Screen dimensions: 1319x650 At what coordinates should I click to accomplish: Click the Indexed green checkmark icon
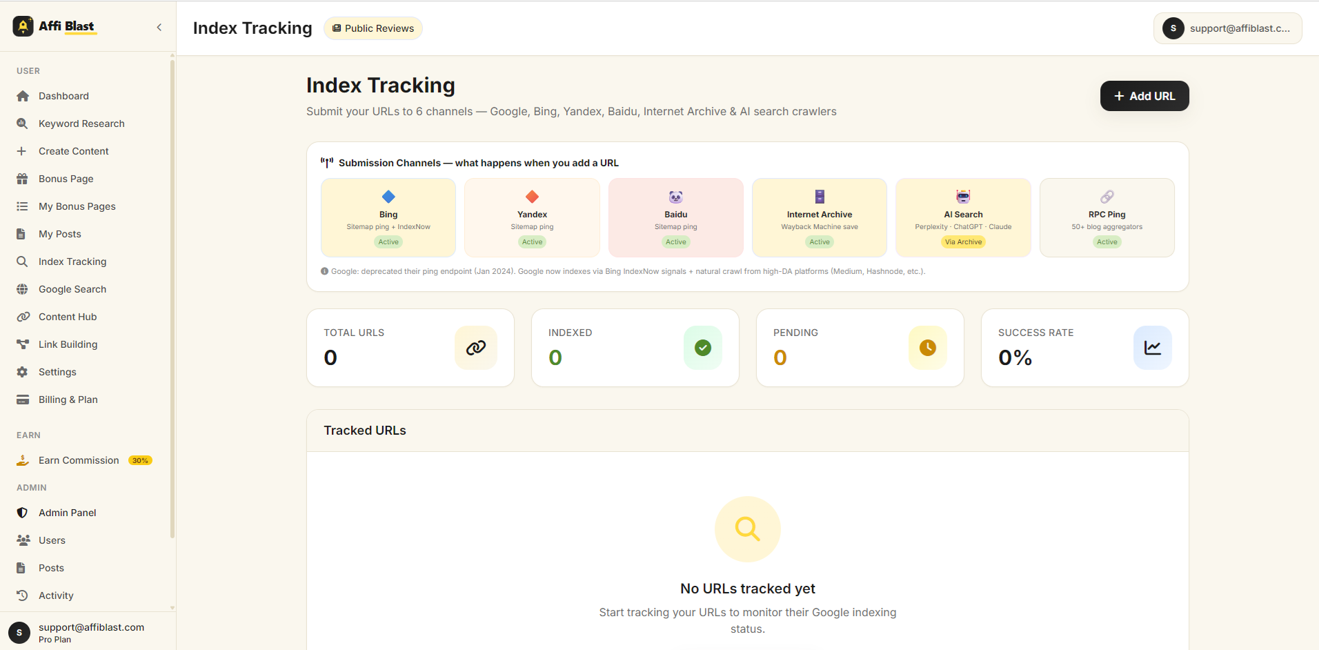703,348
